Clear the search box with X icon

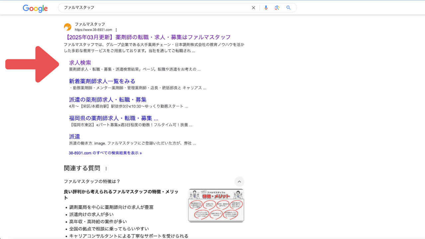point(253,8)
